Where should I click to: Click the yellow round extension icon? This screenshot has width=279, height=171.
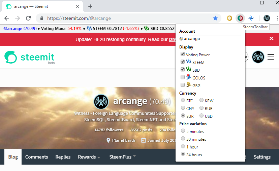click(229, 18)
